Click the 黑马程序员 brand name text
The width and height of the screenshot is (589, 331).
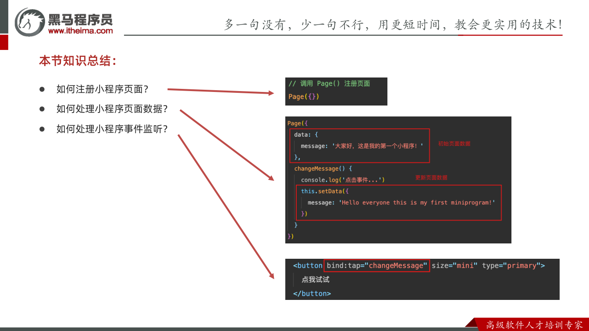80,19
